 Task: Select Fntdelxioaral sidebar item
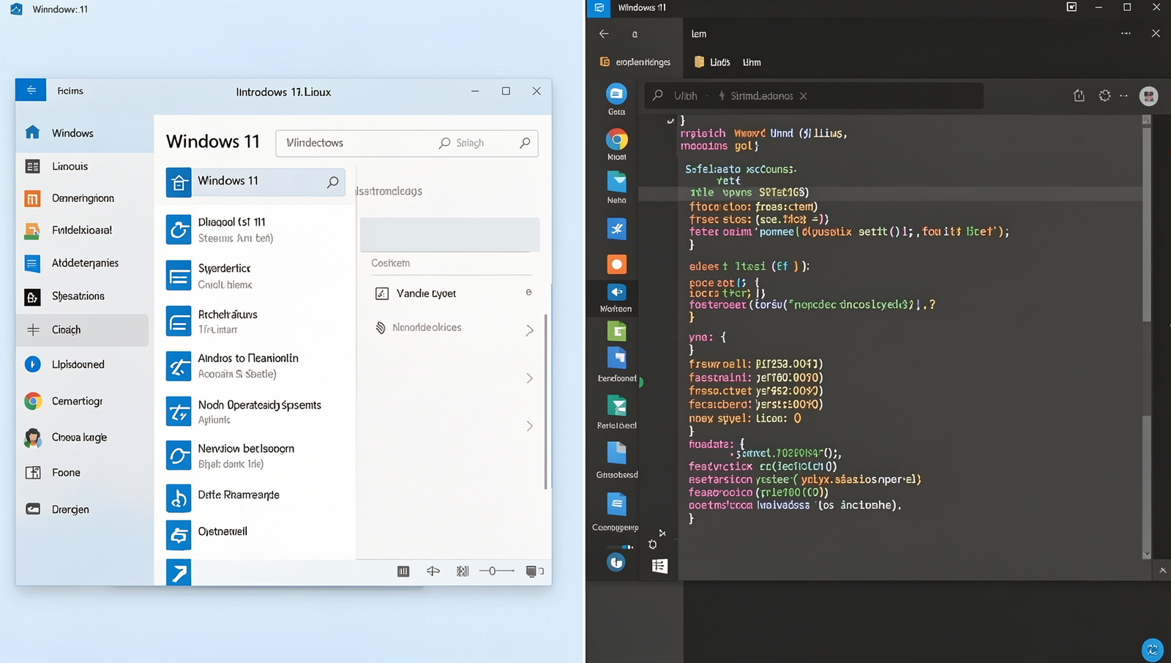tap(70, 230)
